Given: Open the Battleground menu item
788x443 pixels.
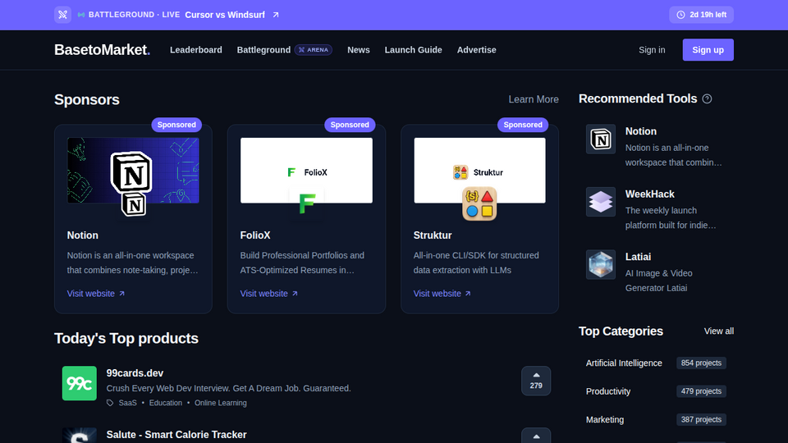Looking at the screenshot, I should (263, 50).
